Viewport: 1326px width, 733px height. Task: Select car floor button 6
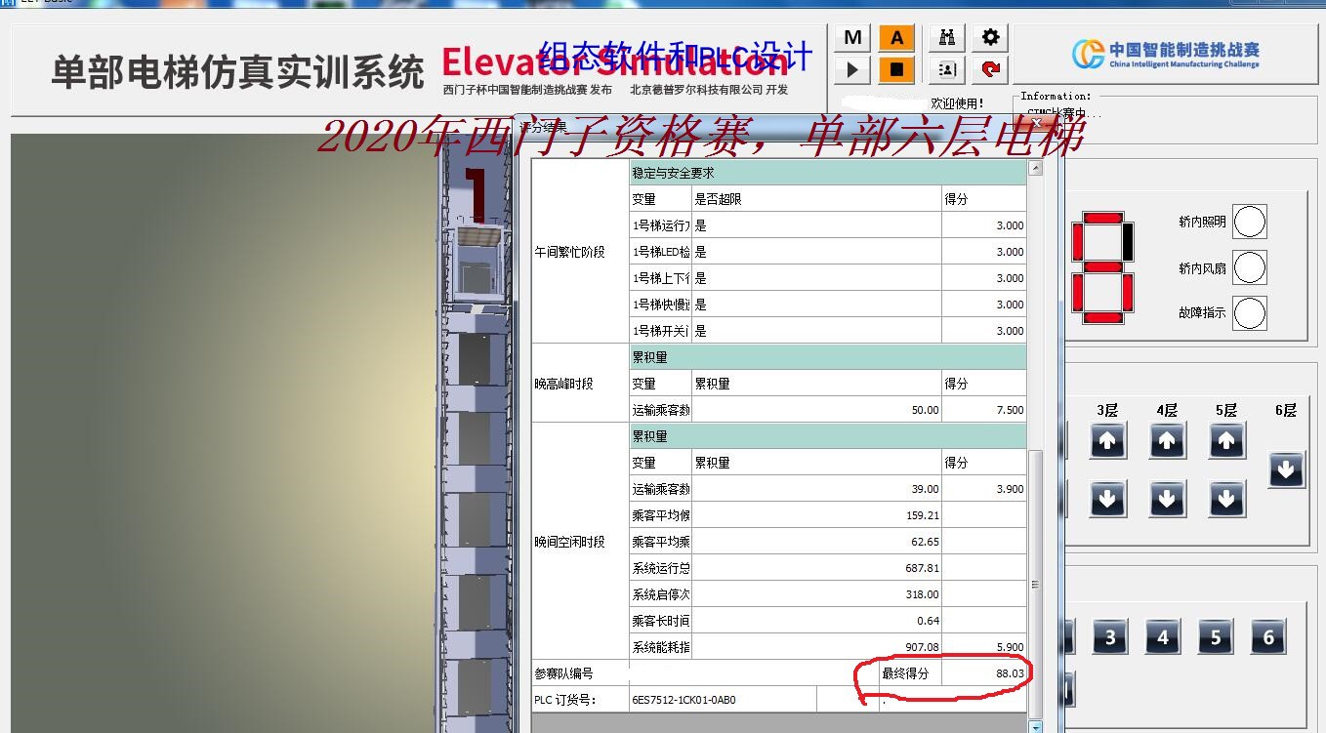1268,637
